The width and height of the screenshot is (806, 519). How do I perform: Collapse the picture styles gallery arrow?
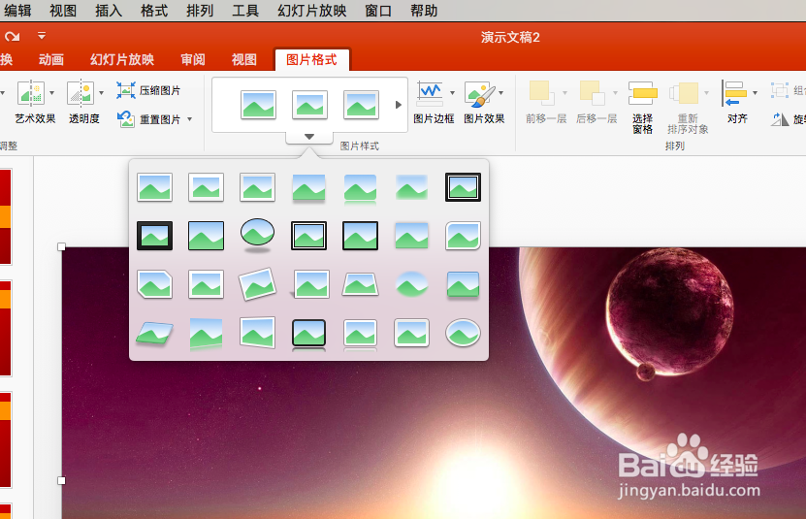pos(309,137)
